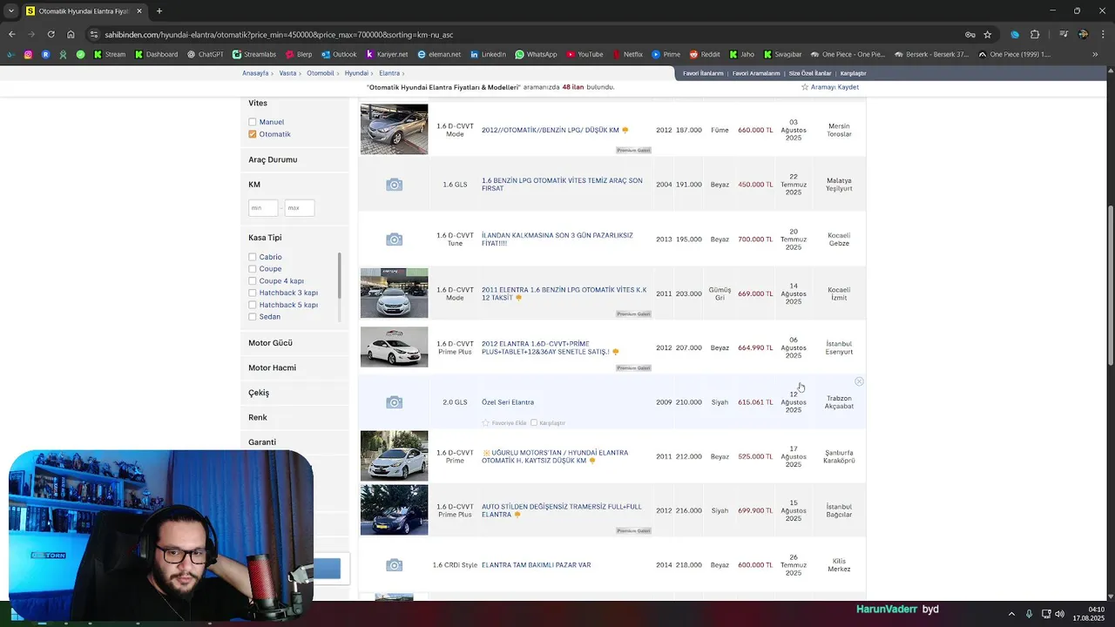Expand the Motor Hacmi filter section
1115x627 pixels.
click(272, 367)
